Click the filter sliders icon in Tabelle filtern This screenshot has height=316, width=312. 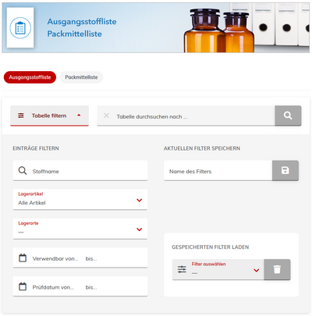[x=21, y=115]
